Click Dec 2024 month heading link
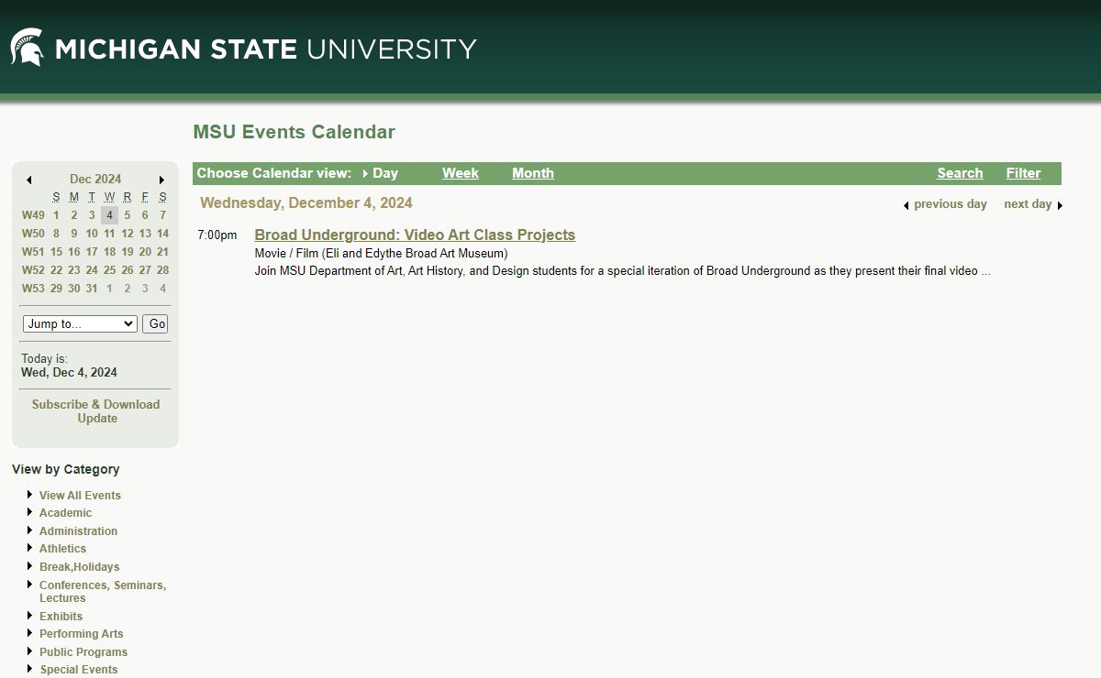This screenshot has height=678, width=1101. (x=95, y=180)
